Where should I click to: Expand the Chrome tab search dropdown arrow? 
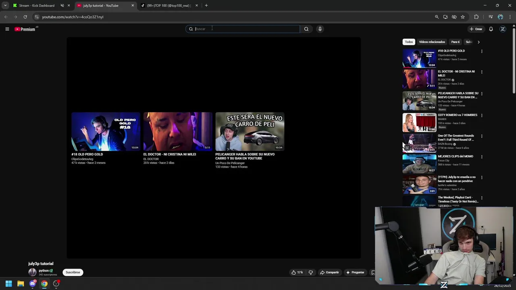(x=5, y=6)
